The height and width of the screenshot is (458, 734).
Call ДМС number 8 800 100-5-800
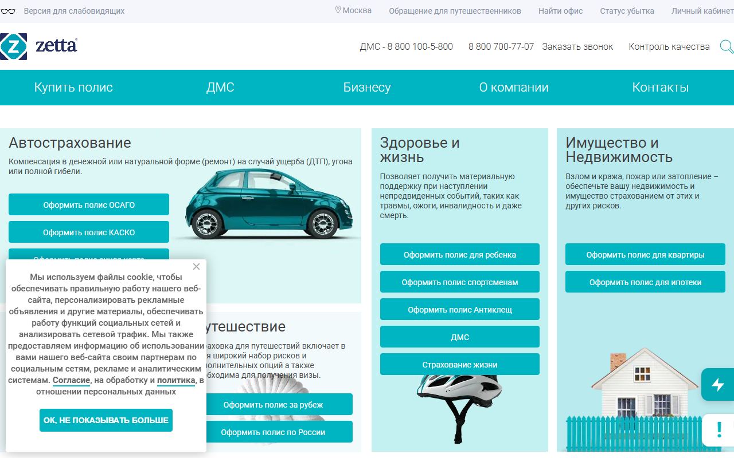(406, 46)
